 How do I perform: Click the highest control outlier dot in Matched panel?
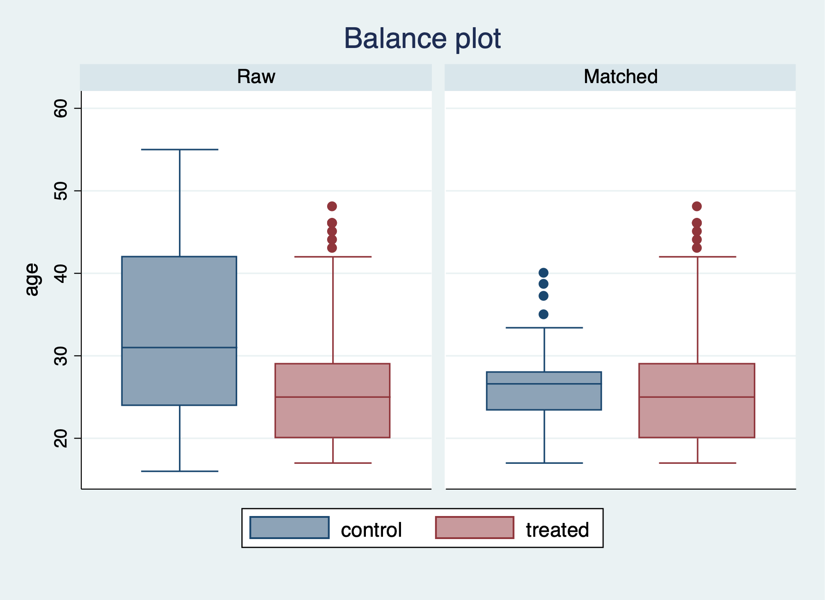click(x=544, y=273)
